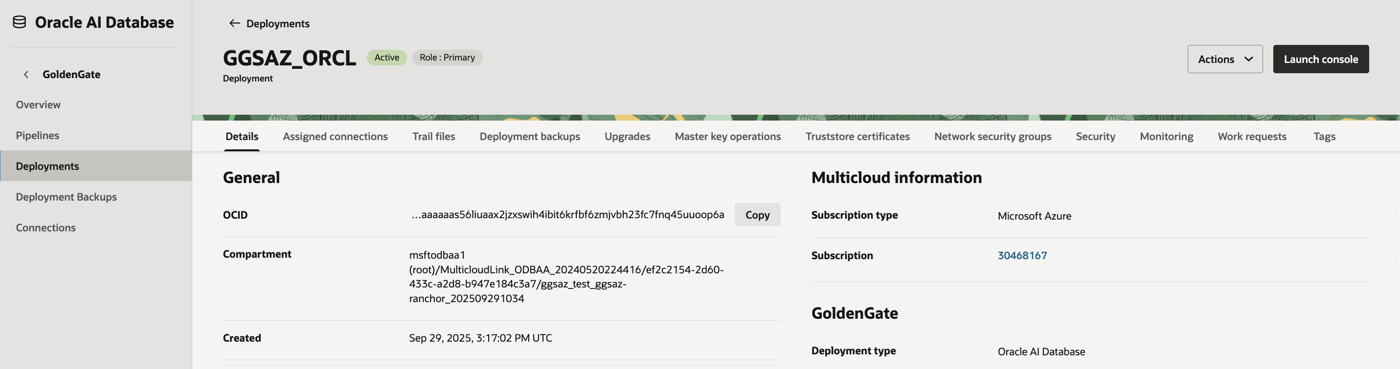Switch to Assigned connections tab

point(335,136)
